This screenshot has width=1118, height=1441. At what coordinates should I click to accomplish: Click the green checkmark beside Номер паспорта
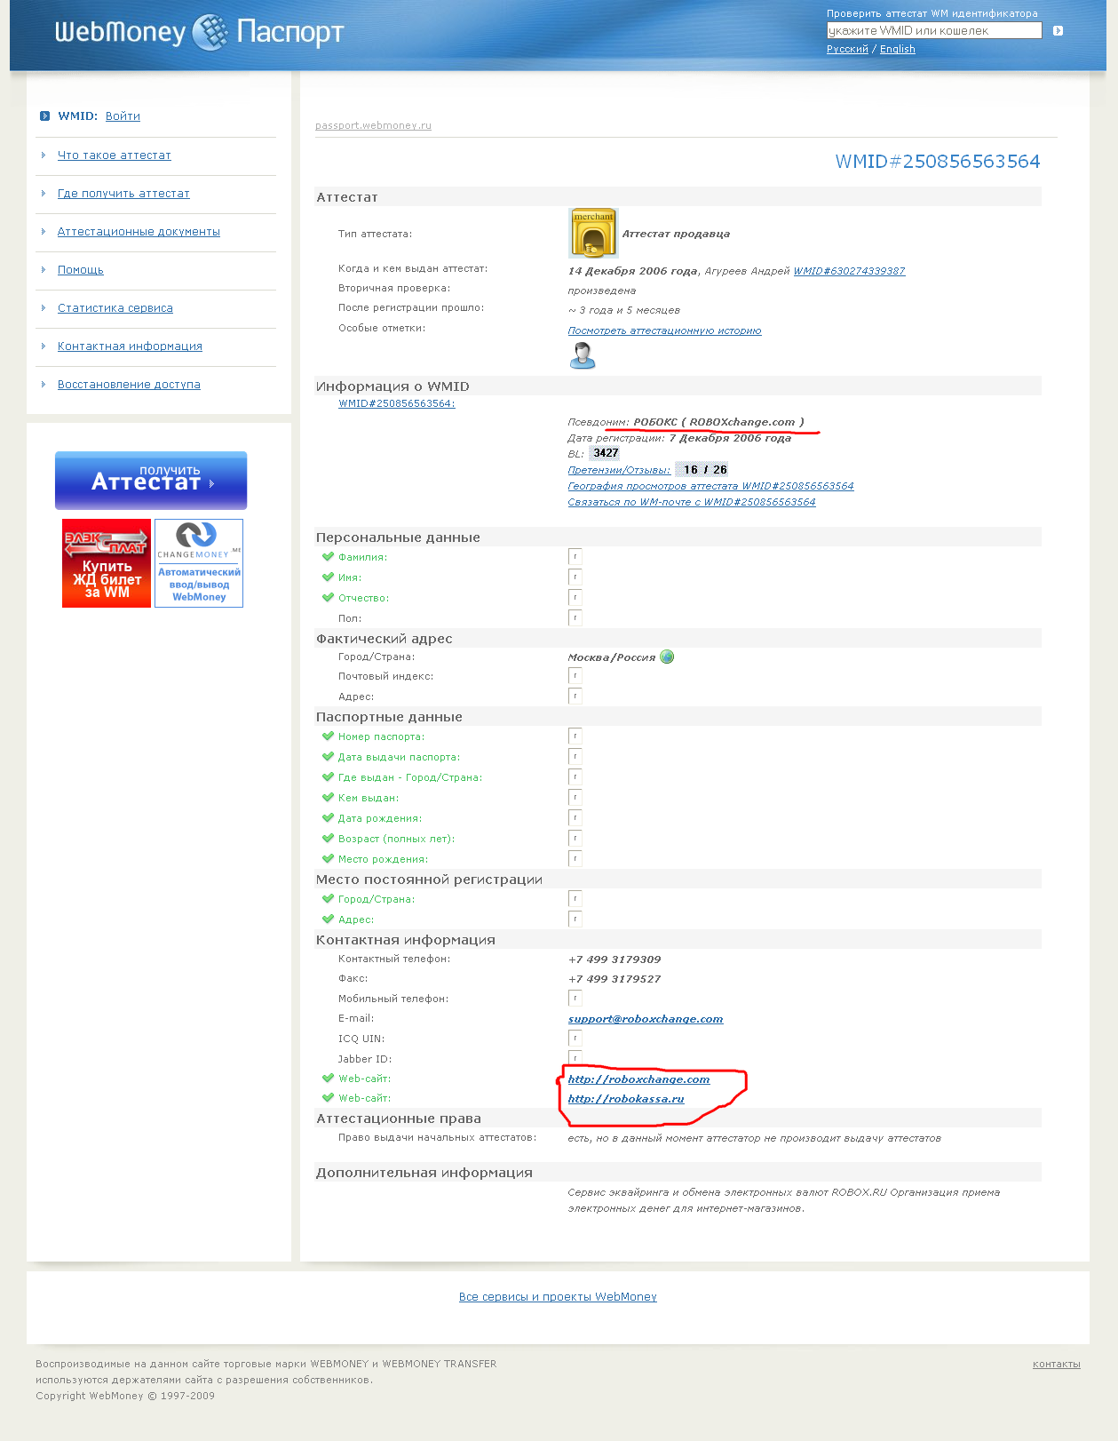pos(328,736)
